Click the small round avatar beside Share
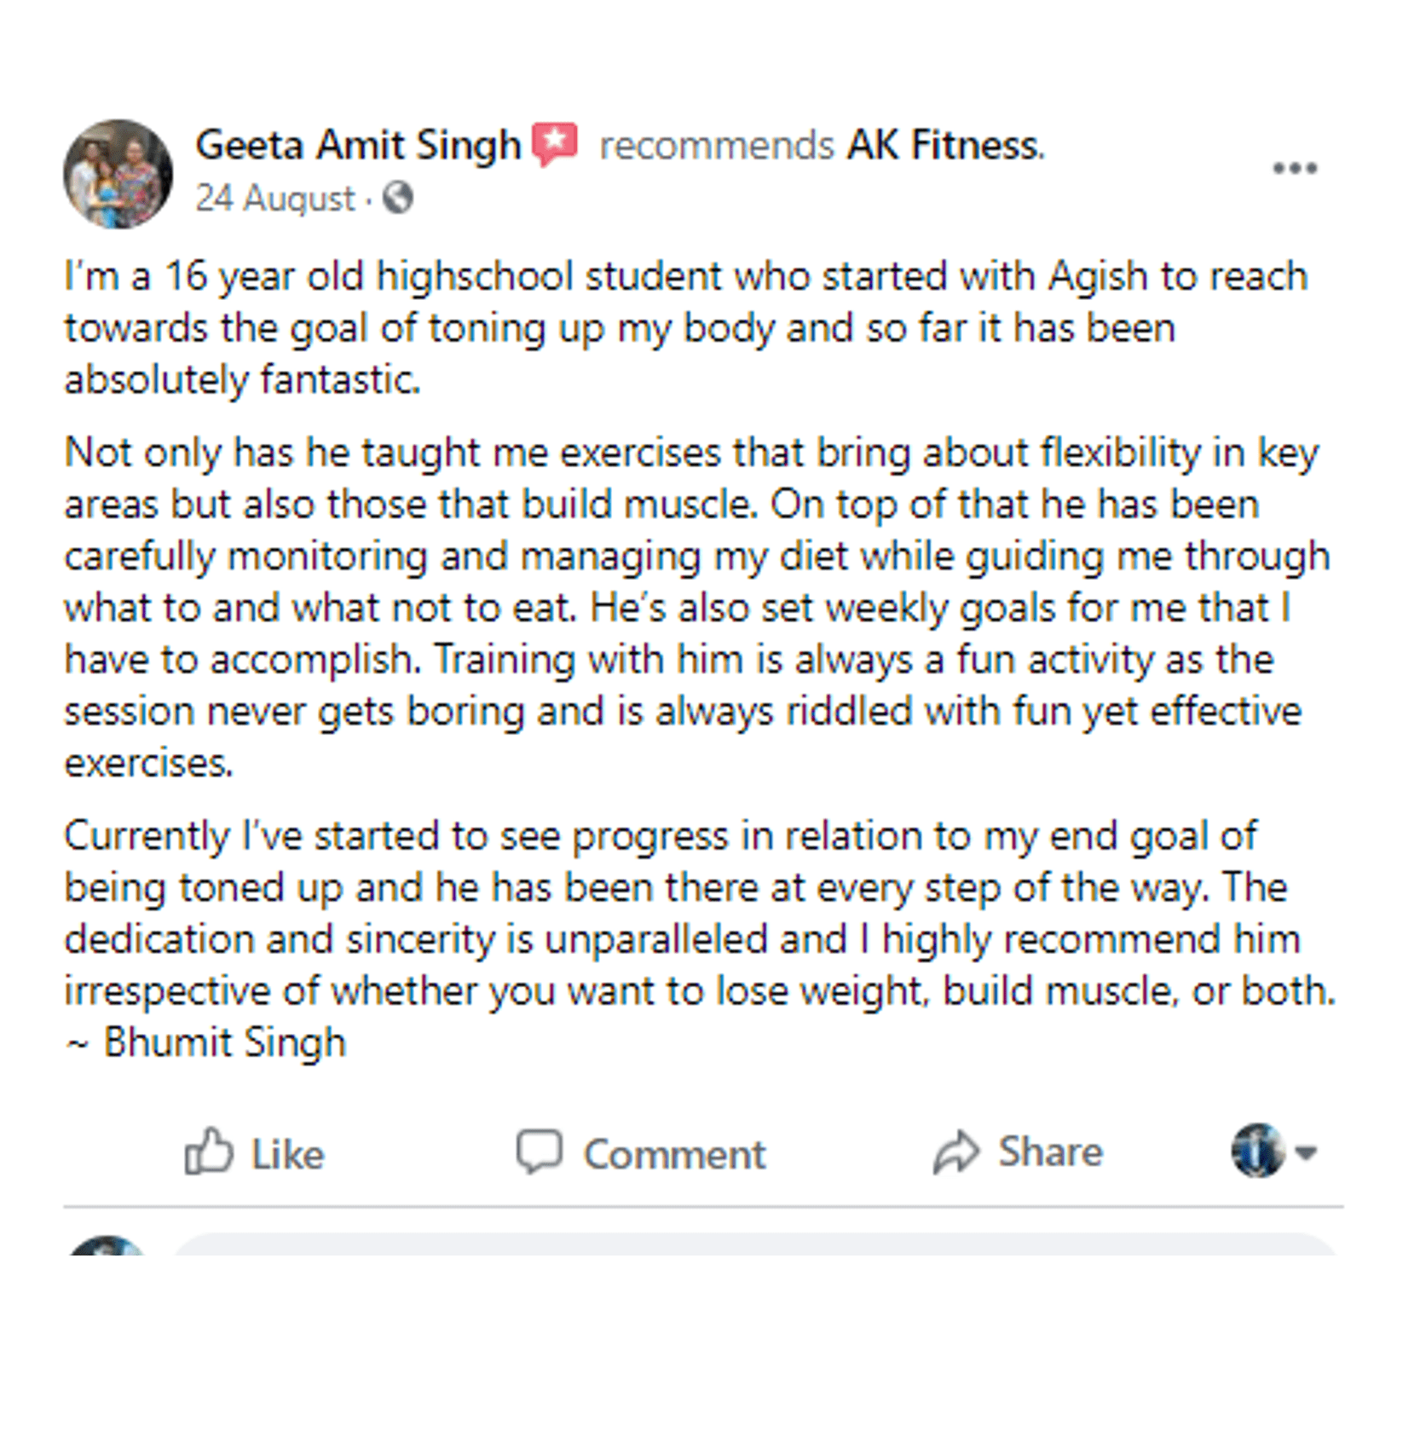1420x1449 pixels. (x=1257, y=1151)
